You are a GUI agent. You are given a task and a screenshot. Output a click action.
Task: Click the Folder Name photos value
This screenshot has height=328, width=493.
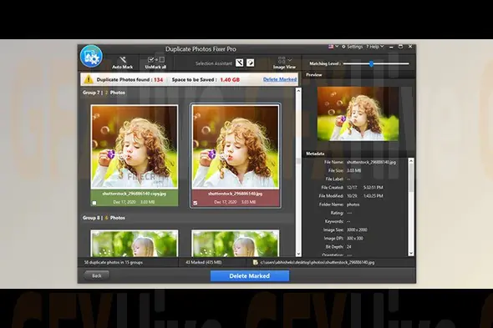click(353, 204)
